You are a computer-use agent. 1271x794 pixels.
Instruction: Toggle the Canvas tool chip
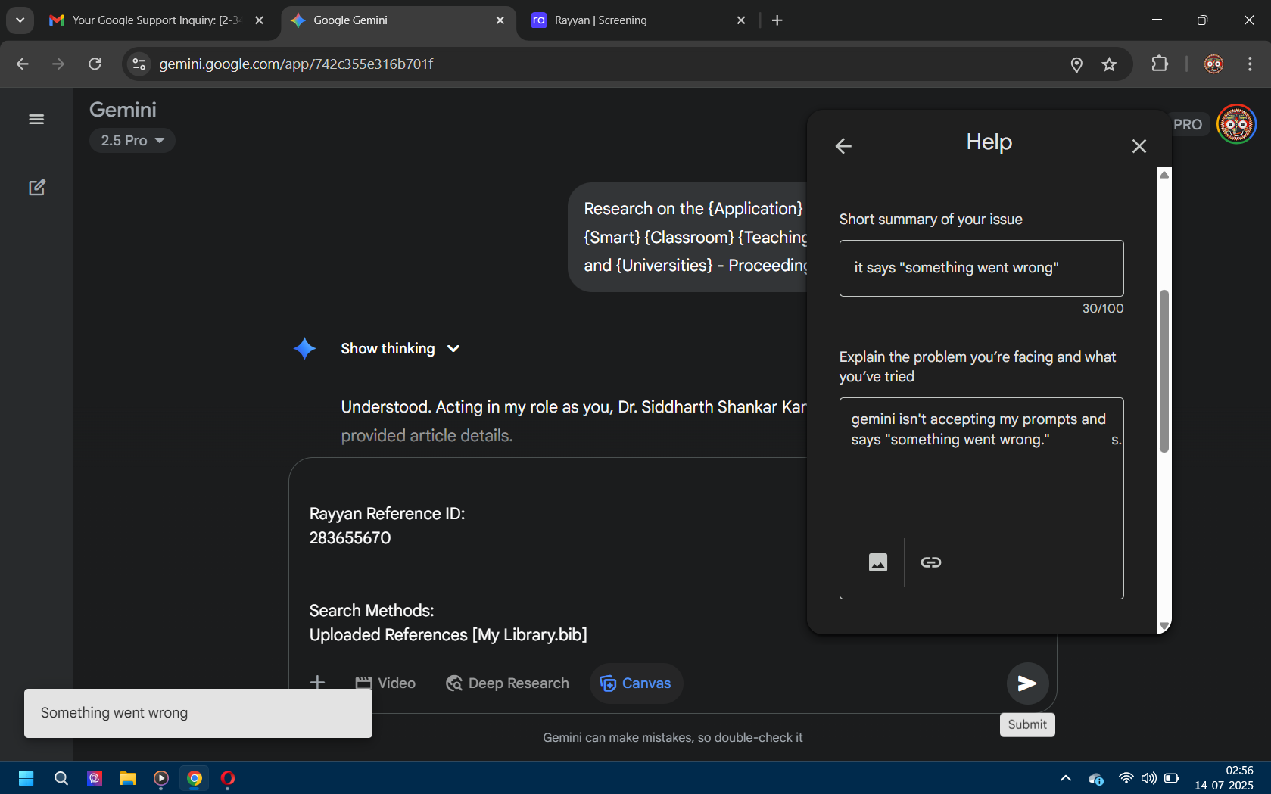(636, 683)
